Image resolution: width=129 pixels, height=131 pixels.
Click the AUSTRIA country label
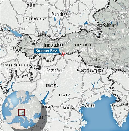(83, 45)
